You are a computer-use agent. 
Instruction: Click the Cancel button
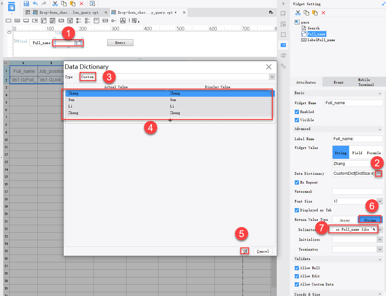point(263,251)
